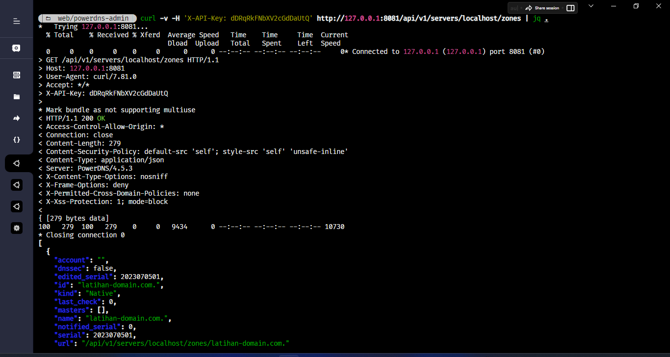Open the SFTP folder icon
Screen dimensions: 670x357
click(x=16, y=97)
